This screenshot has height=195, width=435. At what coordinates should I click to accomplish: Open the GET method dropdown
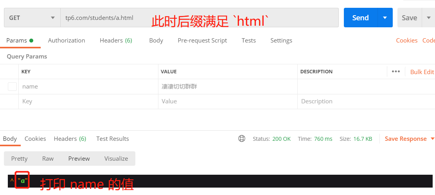(x=32, y=18)
